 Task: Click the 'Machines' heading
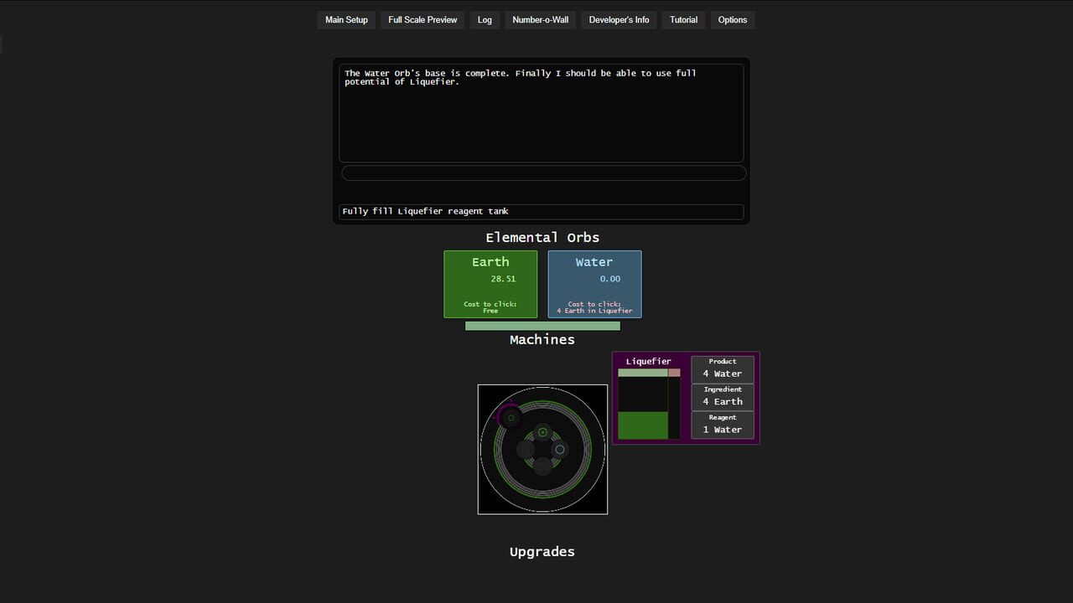point(542,339)
